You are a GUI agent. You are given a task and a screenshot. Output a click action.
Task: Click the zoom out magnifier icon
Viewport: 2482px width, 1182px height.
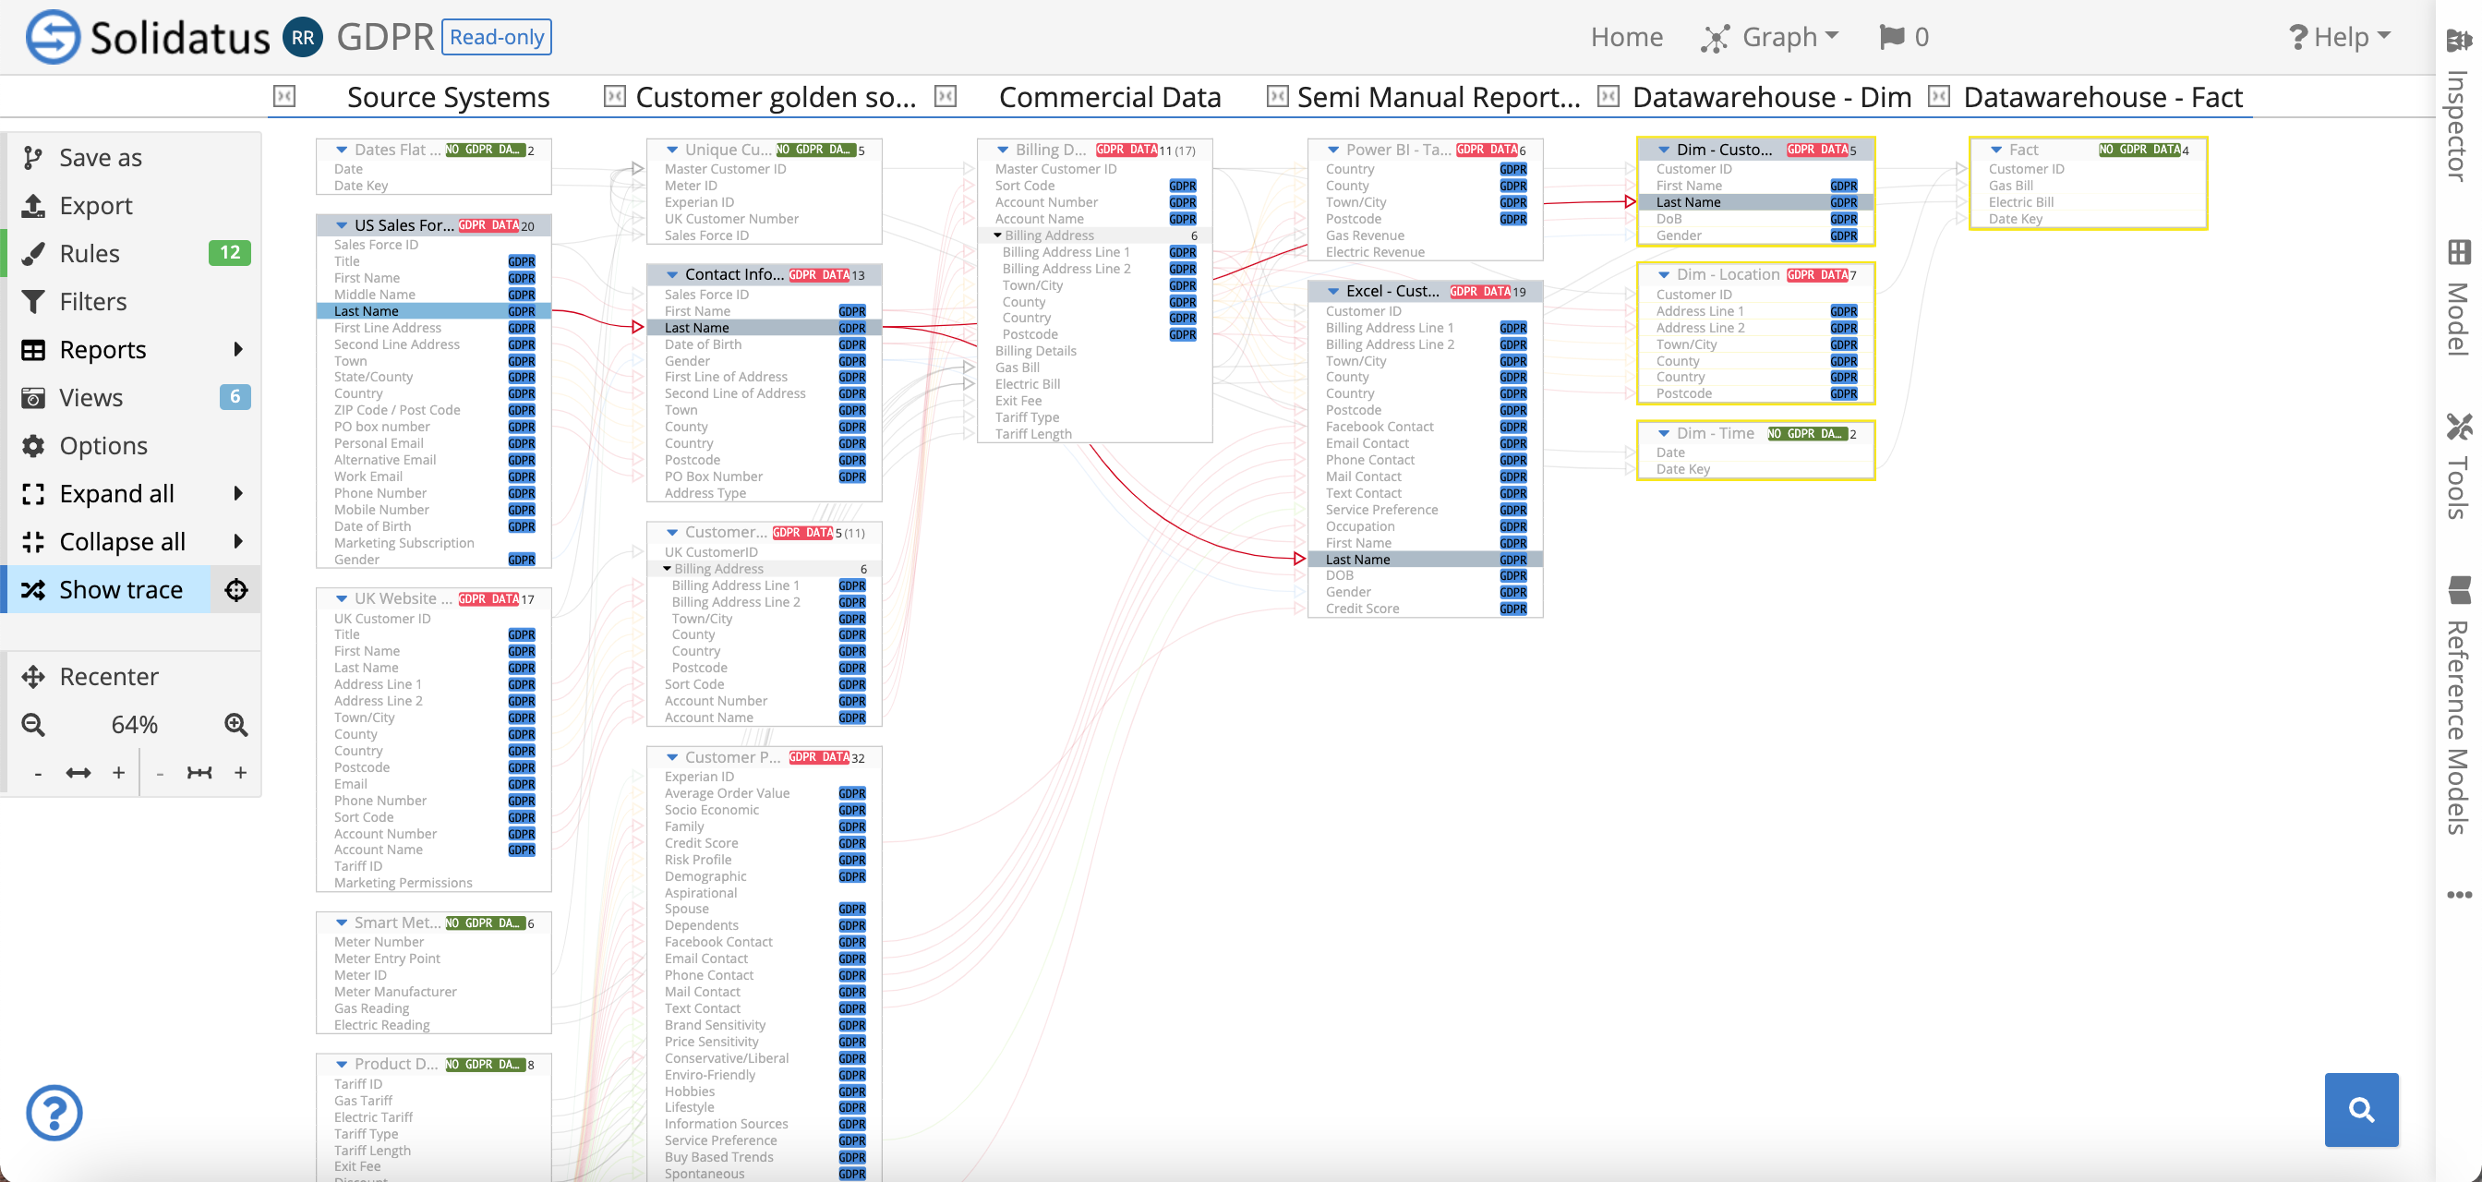pyautogui.click(x=32, y=724)
